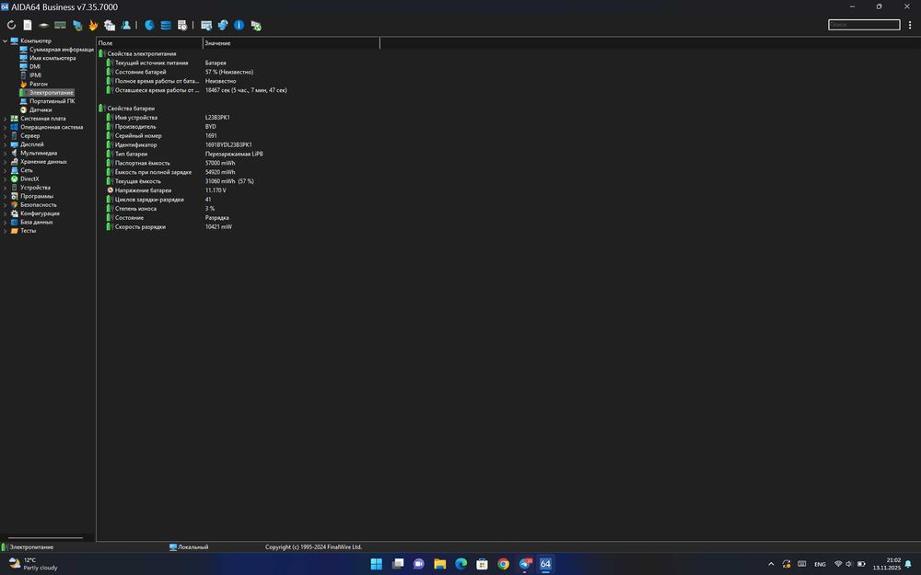Expand the DirectX tree node
Screen dimensions: 921x575
tap(6, 179)
